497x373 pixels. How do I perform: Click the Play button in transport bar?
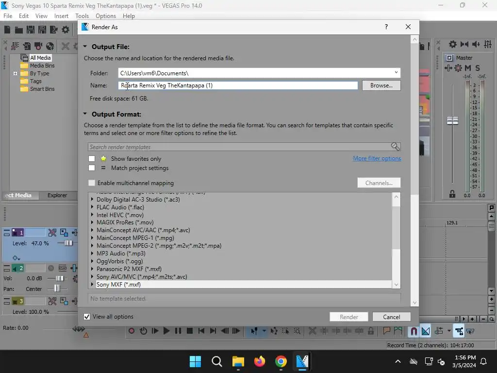click(166, 331)
